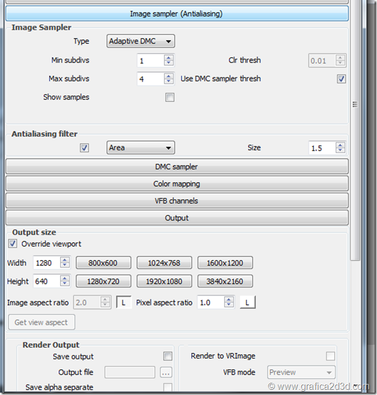This screenshot has width=377, height=395.
Task: Expand the Color mapping rollout
Action: (x=177, y=184)
